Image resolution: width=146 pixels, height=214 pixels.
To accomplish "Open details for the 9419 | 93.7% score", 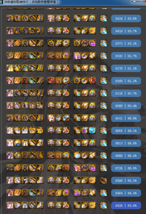I will tap(126, 31).
